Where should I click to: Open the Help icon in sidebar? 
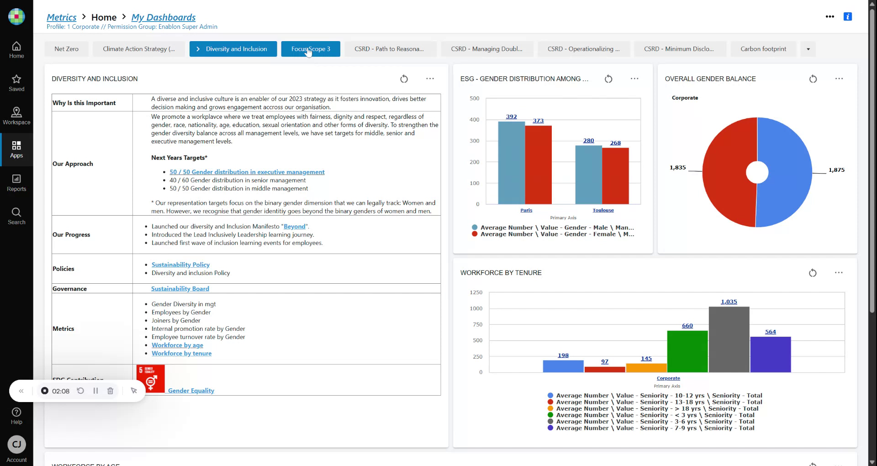[16, 416]
